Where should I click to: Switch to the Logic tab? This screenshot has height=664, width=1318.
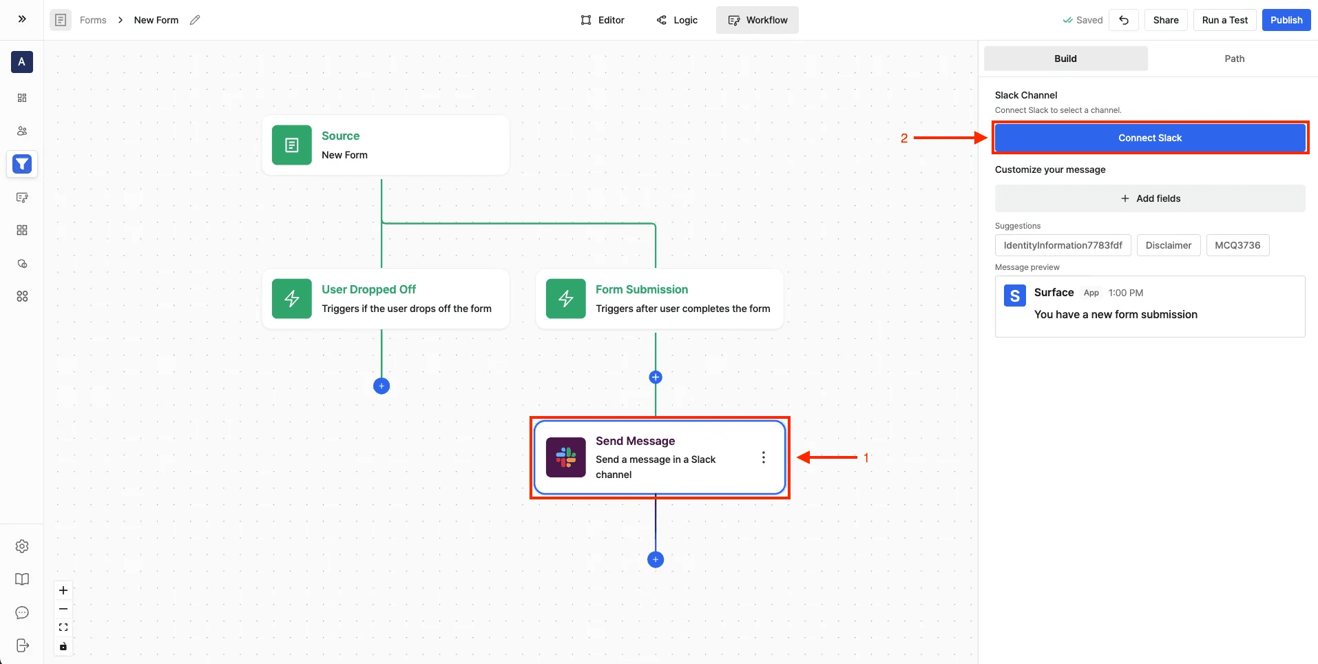pyautogui.click(x=677, y=20)
